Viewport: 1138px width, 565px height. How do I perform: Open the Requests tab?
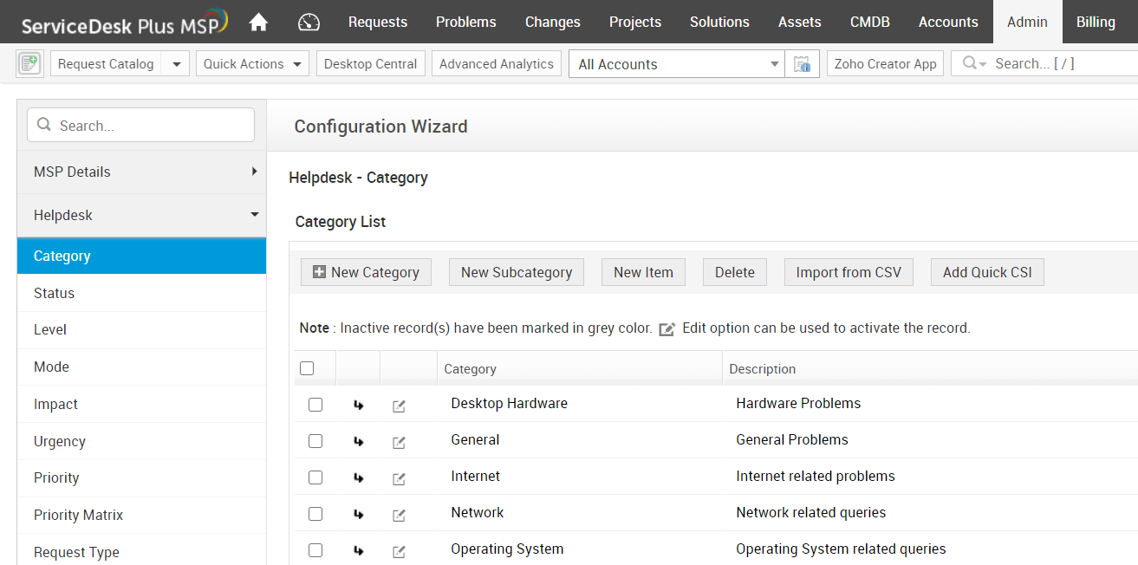(x=378, y=23)
